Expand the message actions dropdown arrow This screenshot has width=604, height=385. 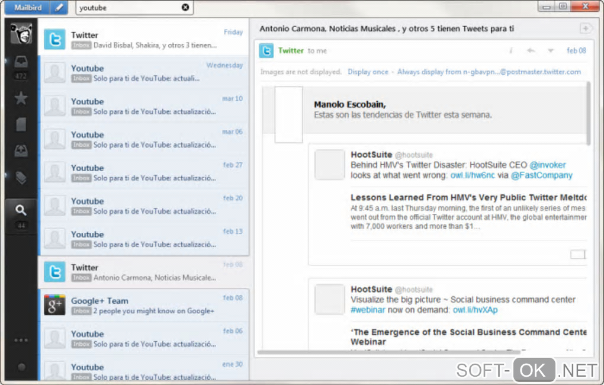551,50
